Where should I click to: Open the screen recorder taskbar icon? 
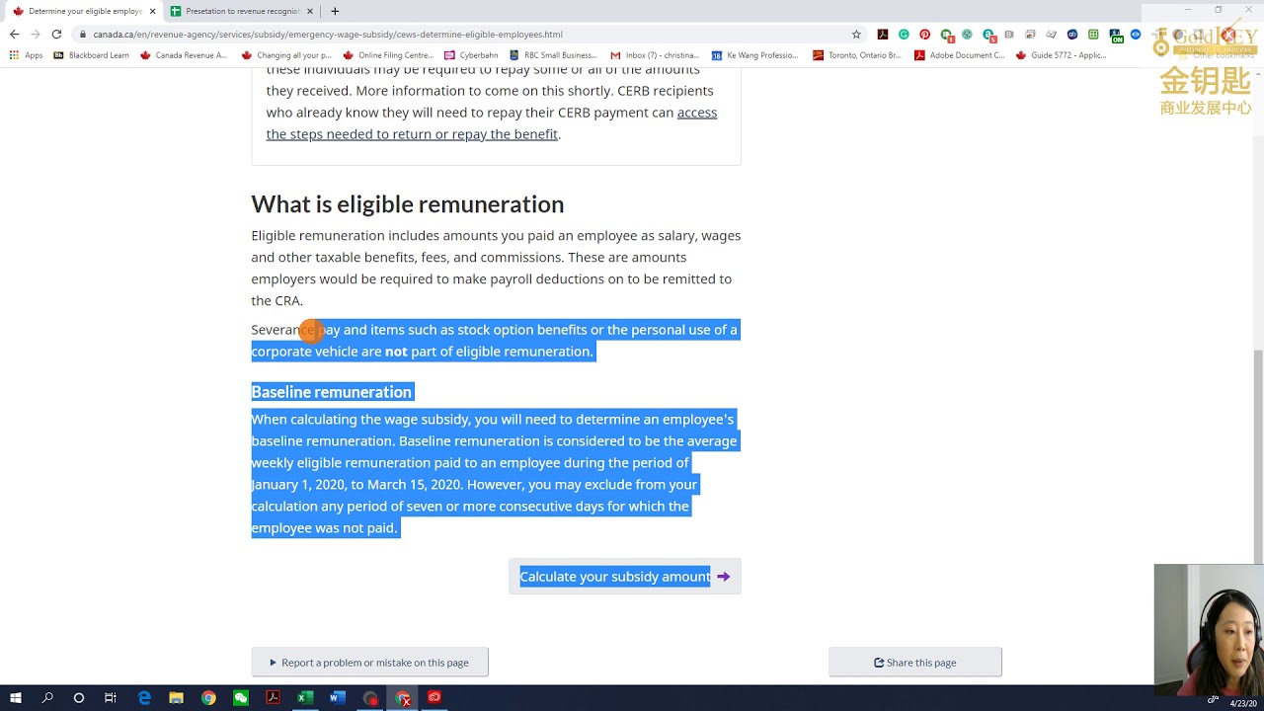coord(369,698)
